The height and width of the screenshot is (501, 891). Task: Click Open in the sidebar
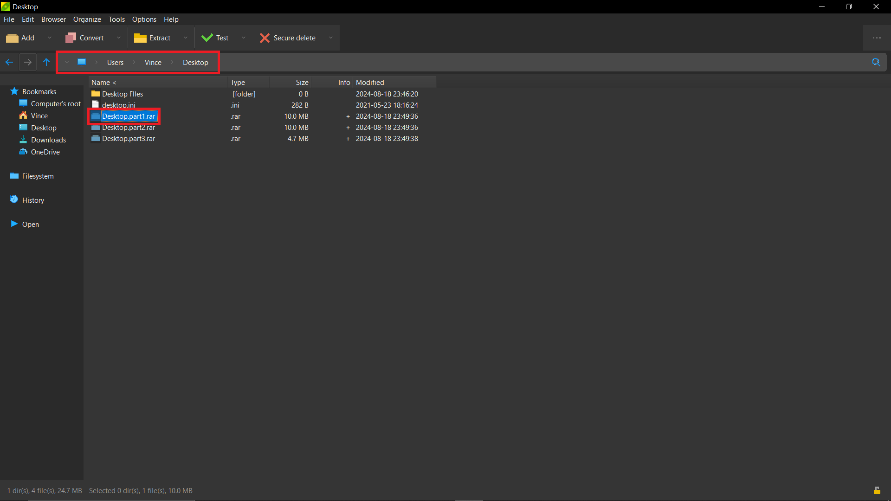click(31, 224)
